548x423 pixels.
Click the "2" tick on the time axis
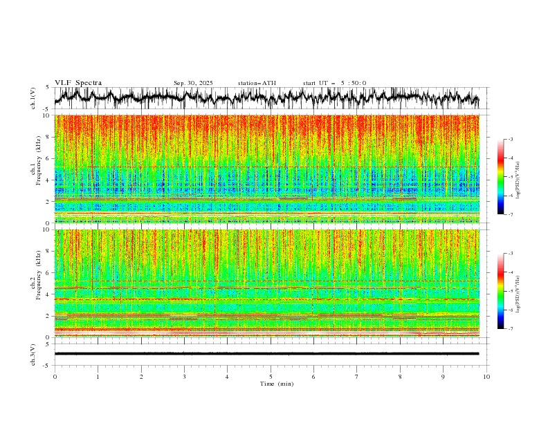tap(141, 377)
